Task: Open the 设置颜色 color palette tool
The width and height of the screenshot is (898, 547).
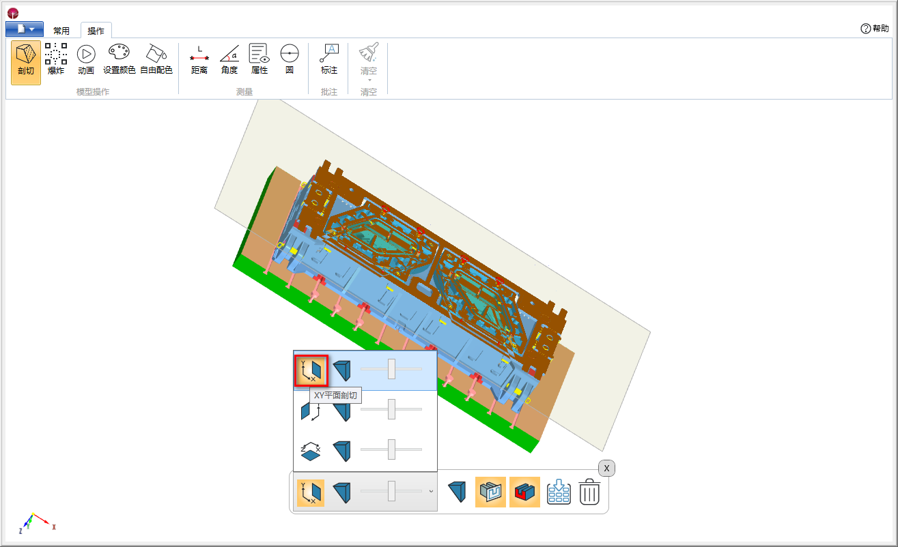Action: (119, 59)
